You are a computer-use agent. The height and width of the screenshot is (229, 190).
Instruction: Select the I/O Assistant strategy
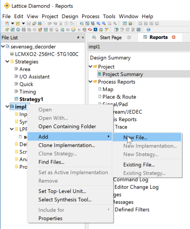coord(34,76)
